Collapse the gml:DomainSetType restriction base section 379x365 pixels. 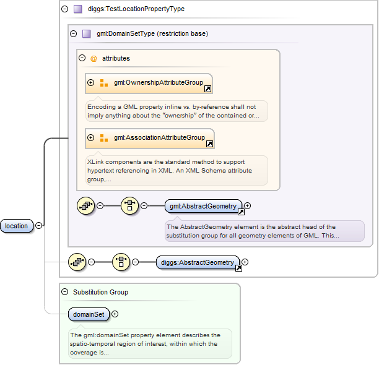[74, 34]
